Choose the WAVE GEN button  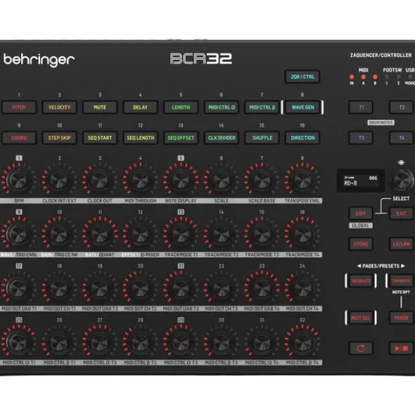tap(302, 107)
